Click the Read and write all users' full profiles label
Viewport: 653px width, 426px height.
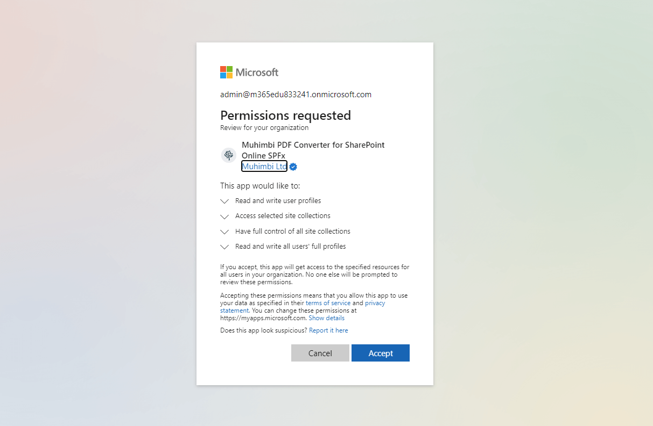coord(291,247)
